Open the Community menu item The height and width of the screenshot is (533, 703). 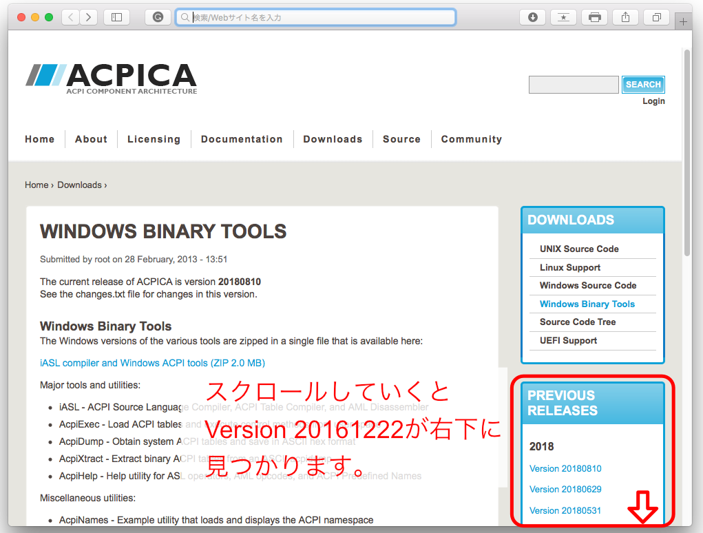(471, 139)
